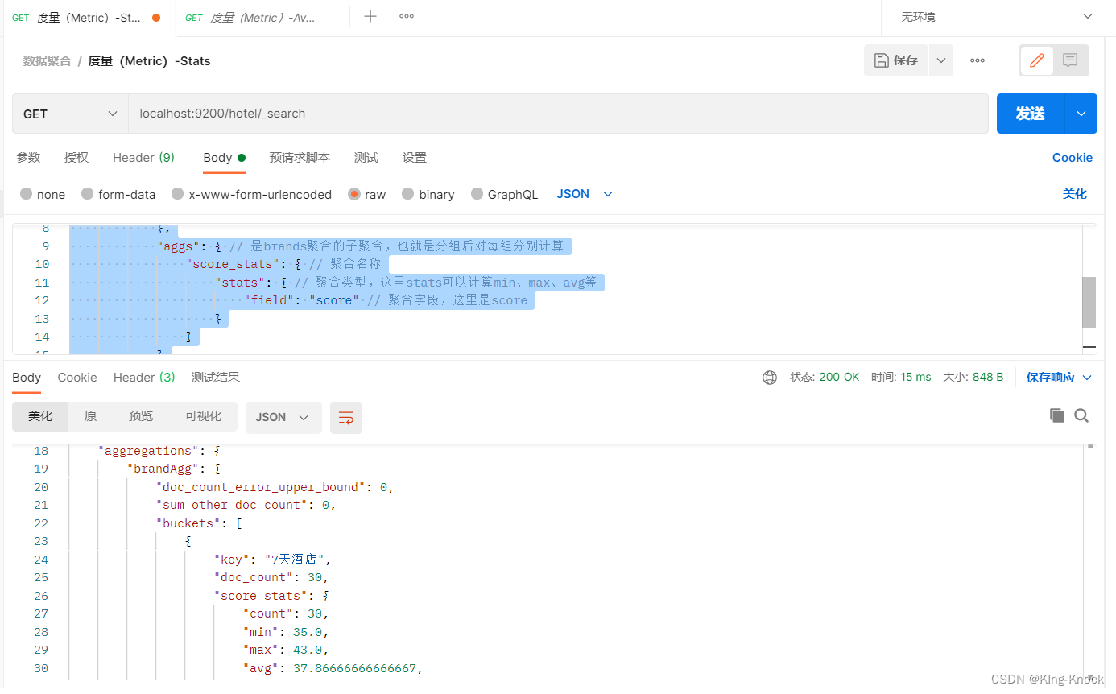Click the "brandAgg" line in response
1116x694 pixels.
click(173, 469)
